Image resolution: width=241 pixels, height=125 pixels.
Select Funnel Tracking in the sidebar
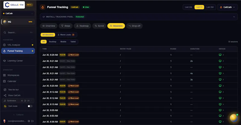pyautogui.click(x=18, y=51)
